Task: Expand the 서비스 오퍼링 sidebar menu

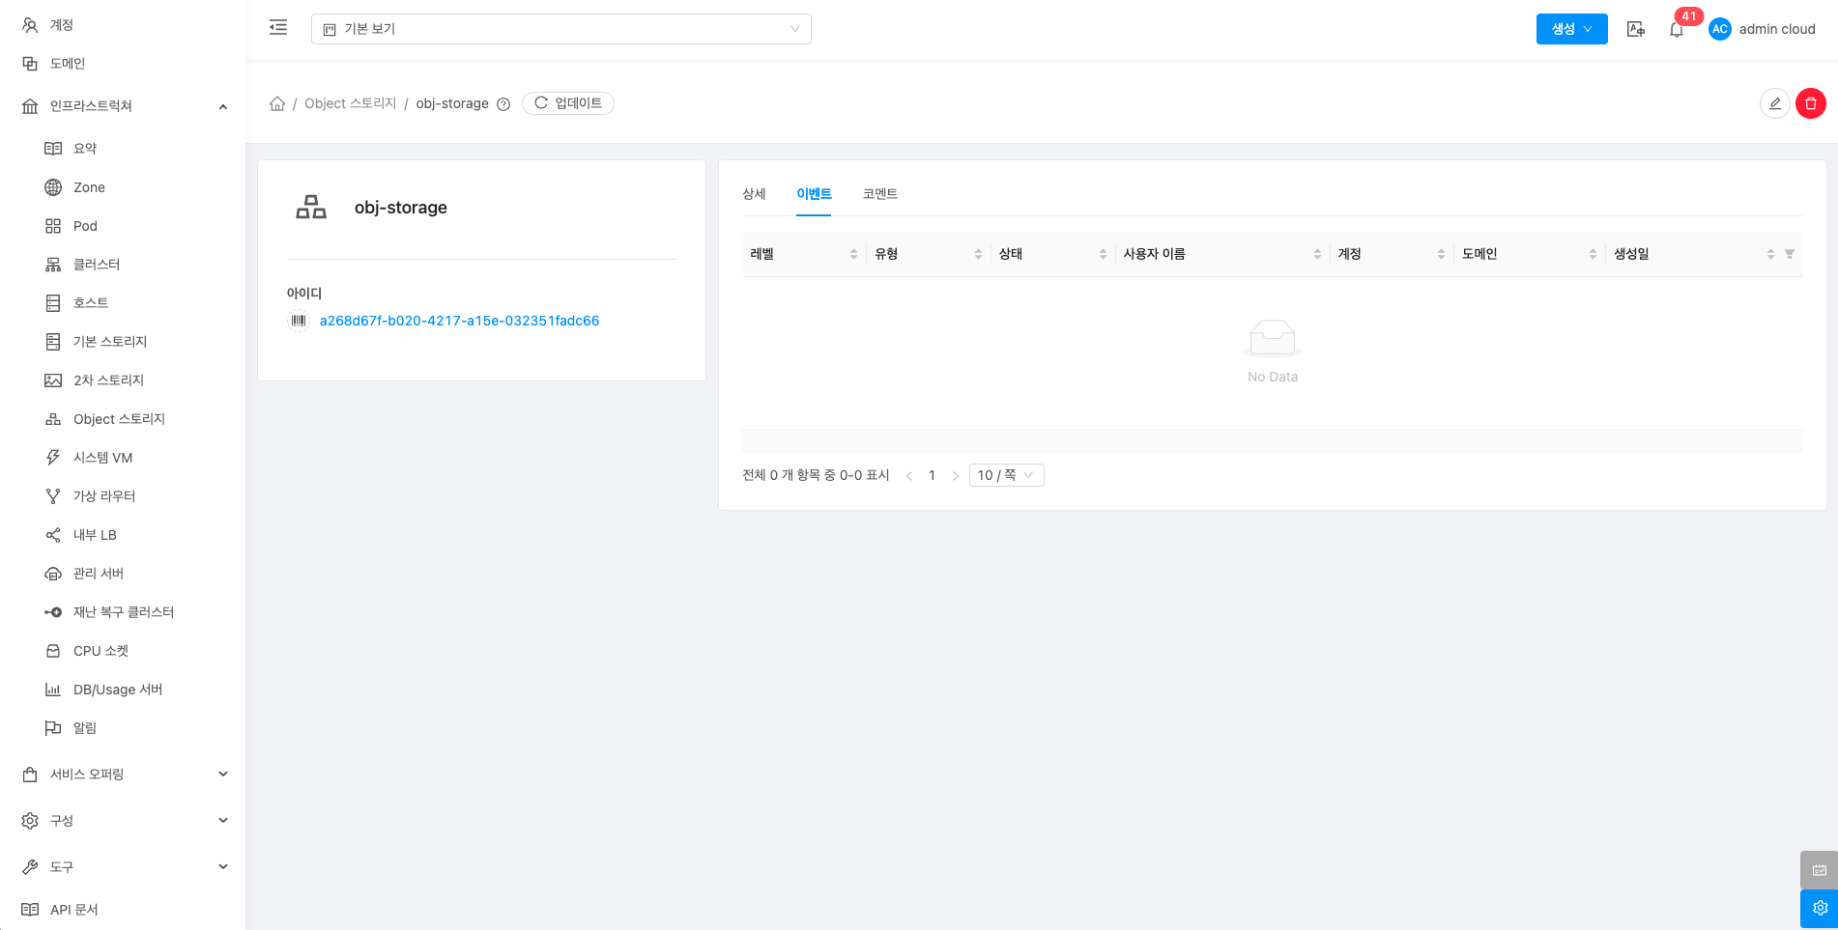Action: pos(124,774)
